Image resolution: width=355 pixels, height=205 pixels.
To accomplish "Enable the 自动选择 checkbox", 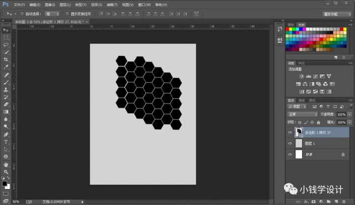I will pos(22,14).
